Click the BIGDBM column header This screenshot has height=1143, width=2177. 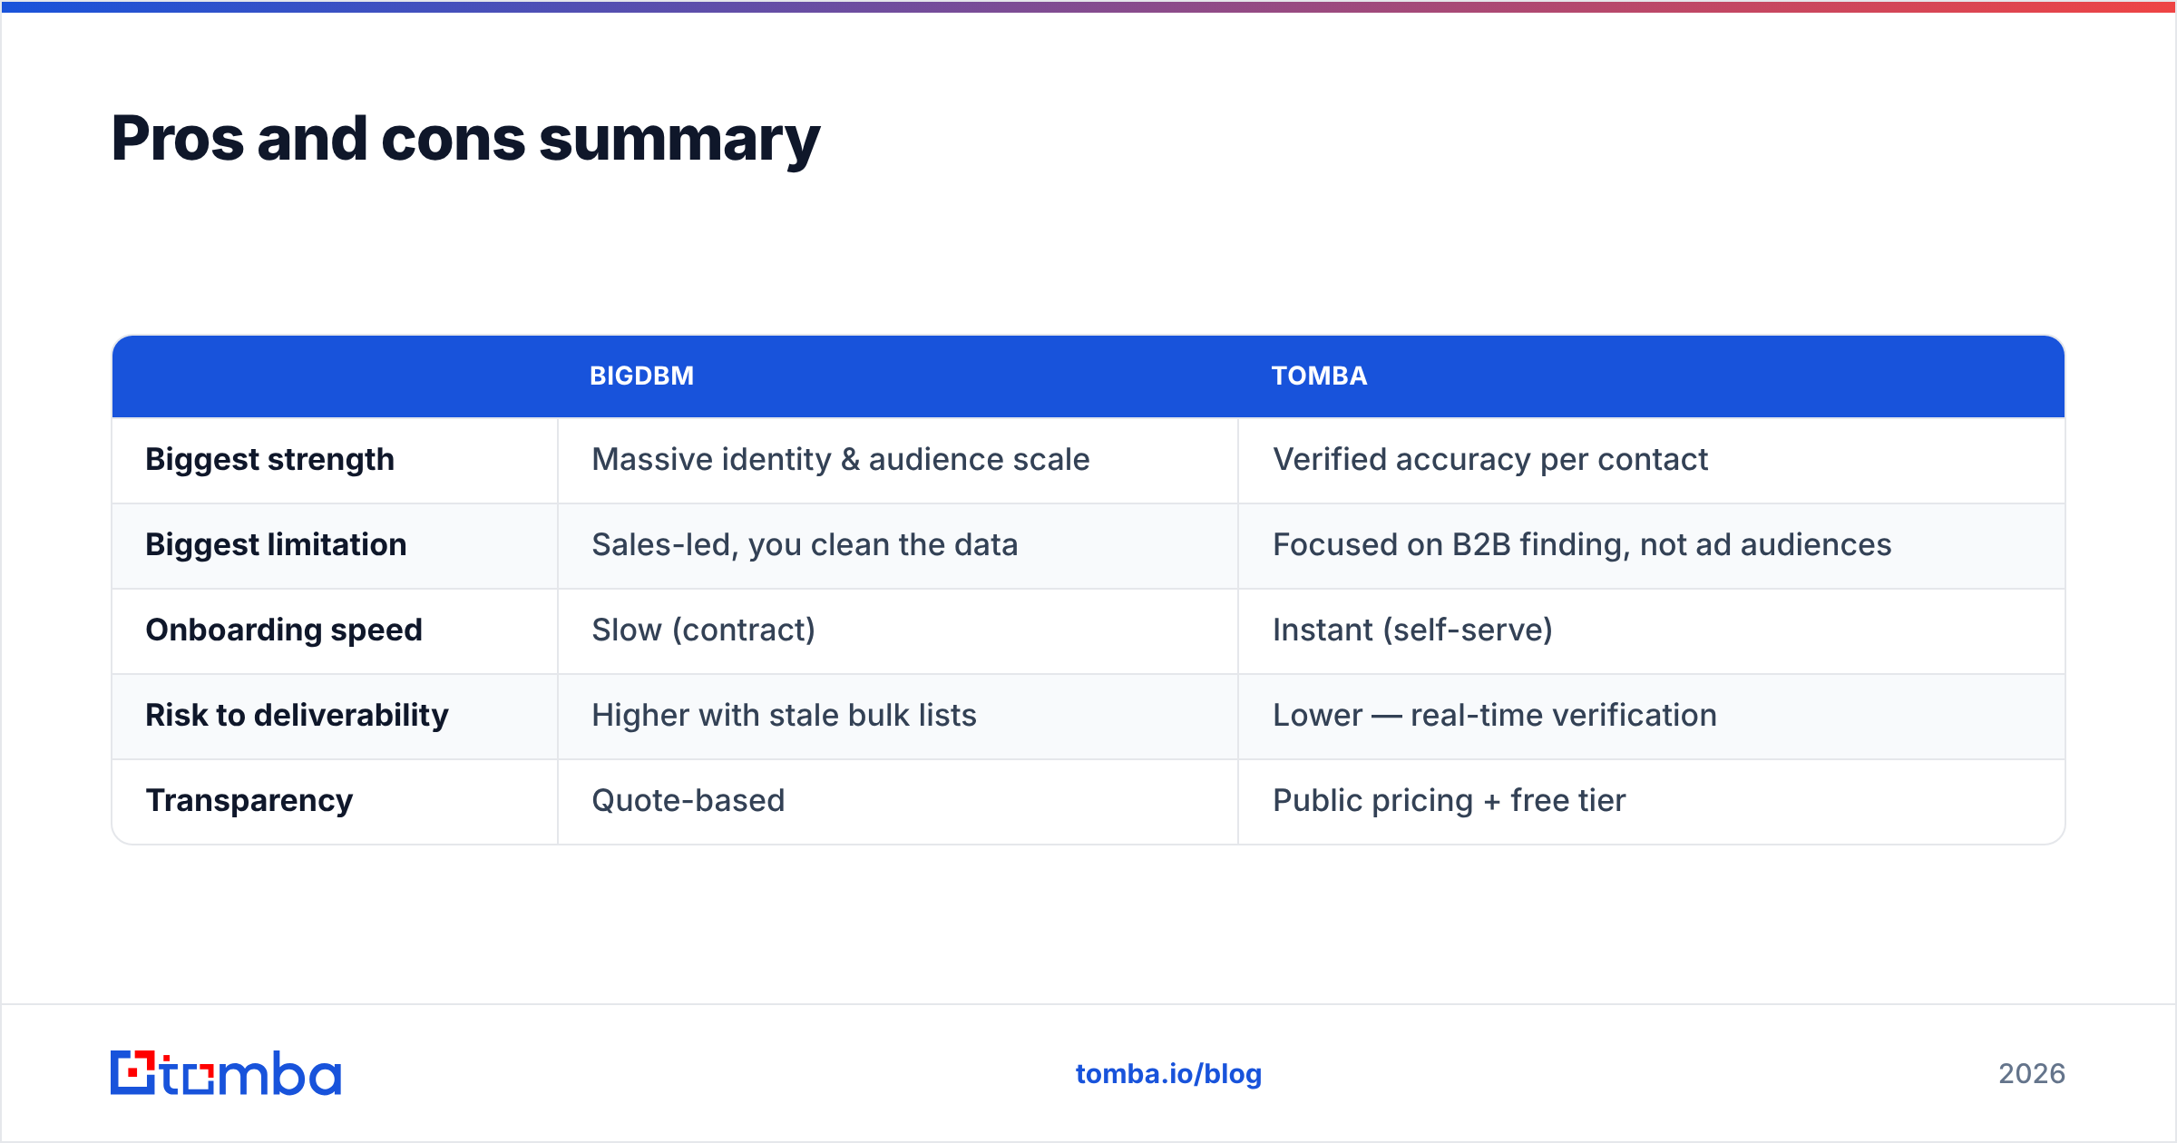(641, 376)
